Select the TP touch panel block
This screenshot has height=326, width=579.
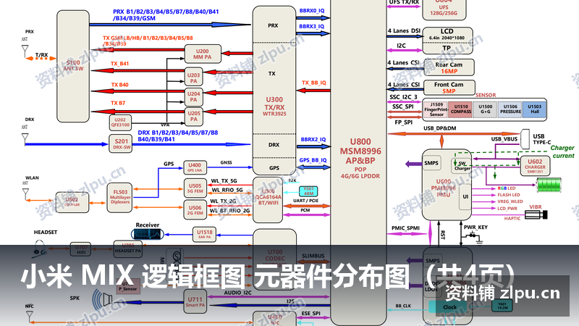[447, 48]
